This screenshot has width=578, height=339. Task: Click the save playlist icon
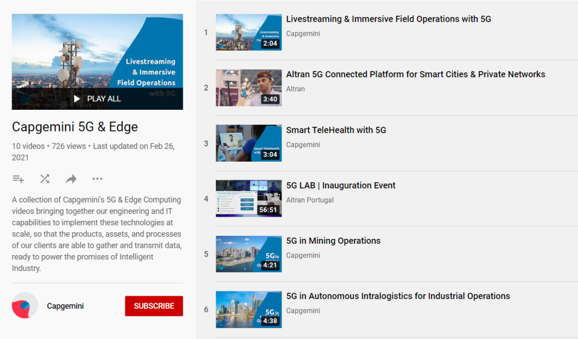(x=18, y=179)
